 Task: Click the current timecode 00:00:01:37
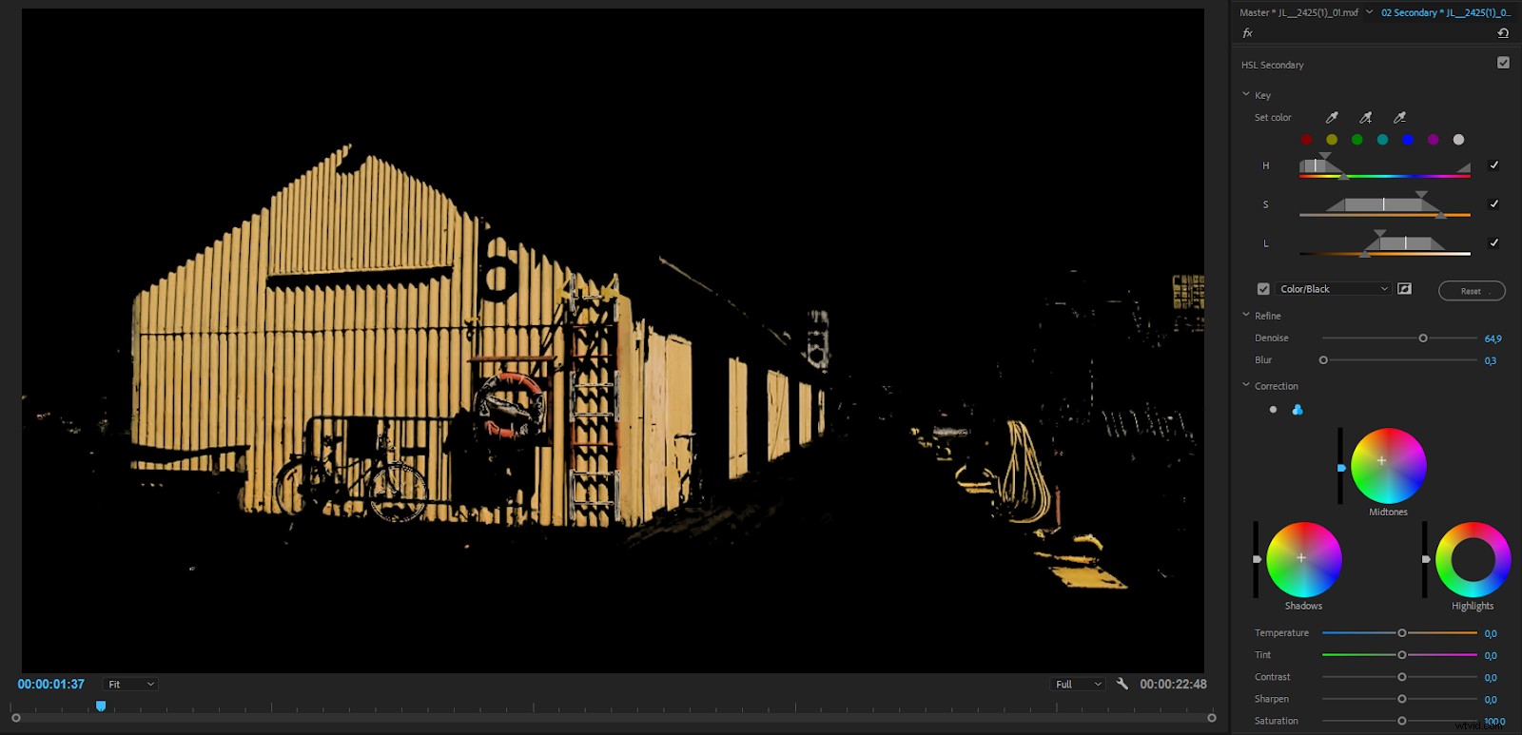[x=51, y=685]
